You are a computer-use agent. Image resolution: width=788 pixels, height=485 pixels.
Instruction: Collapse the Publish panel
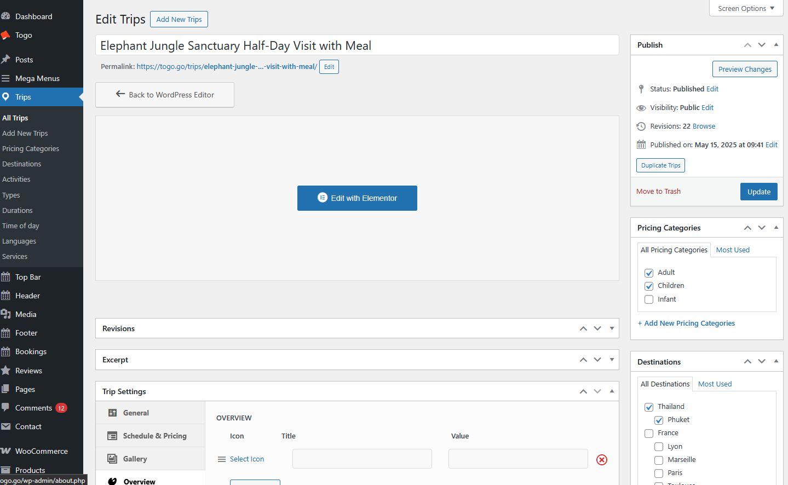[x=776, y=45]
